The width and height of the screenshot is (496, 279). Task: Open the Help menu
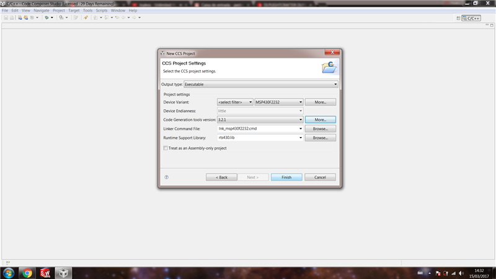pos(133,11)
